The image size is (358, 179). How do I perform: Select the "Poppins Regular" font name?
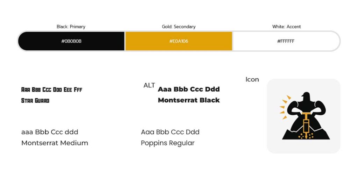(x=167, y=143)
